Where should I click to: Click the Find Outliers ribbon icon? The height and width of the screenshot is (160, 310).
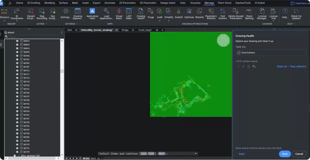[x=222, y=11]
